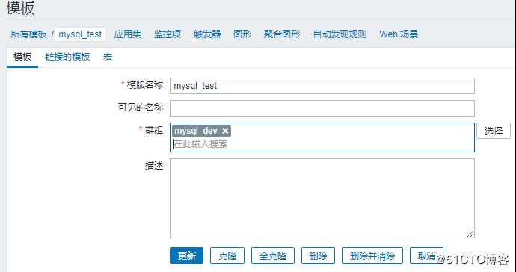
Task: Go to 自动发现规则 section
Action: tap(340, 34)
